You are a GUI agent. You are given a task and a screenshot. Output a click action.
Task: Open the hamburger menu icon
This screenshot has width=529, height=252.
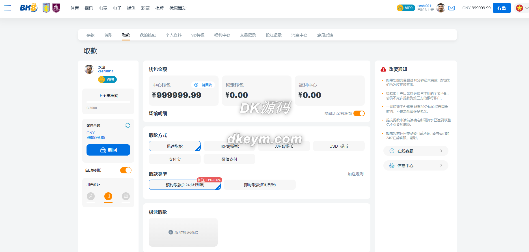click(7, 8)
